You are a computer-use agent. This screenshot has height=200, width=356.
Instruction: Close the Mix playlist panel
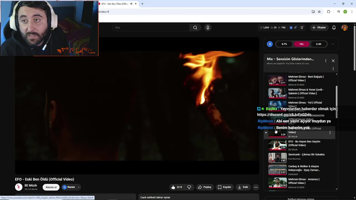(333, 61)
